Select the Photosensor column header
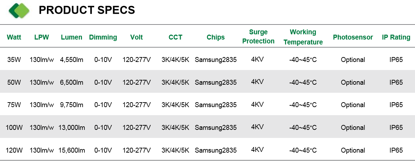This screenshot has height=161, width=415. pyautogui.click(x=353, y=37)
